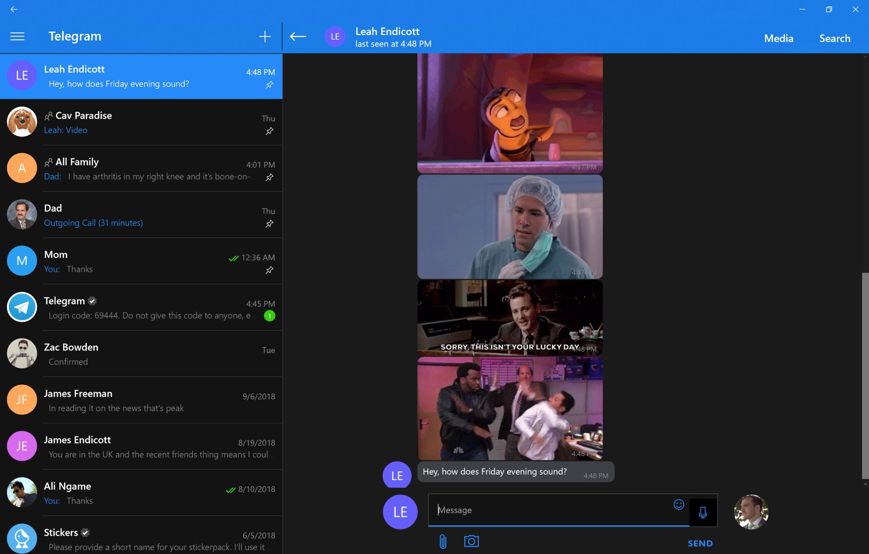Click the 'Hey, how does Friday evening sound?' bubble
This screenshot has width=869, height=554.
pos(516,472)
